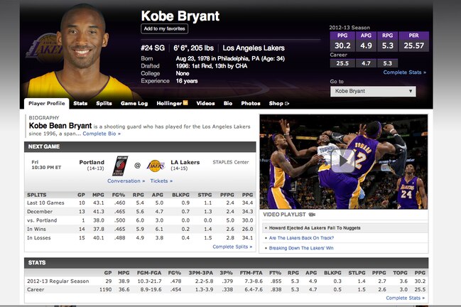Follow the Complete Bio link
The width and height of the screenshot is (461, 307).
click(102, 134)
